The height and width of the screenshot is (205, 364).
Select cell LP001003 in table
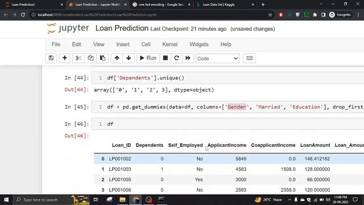click(120, 169)
